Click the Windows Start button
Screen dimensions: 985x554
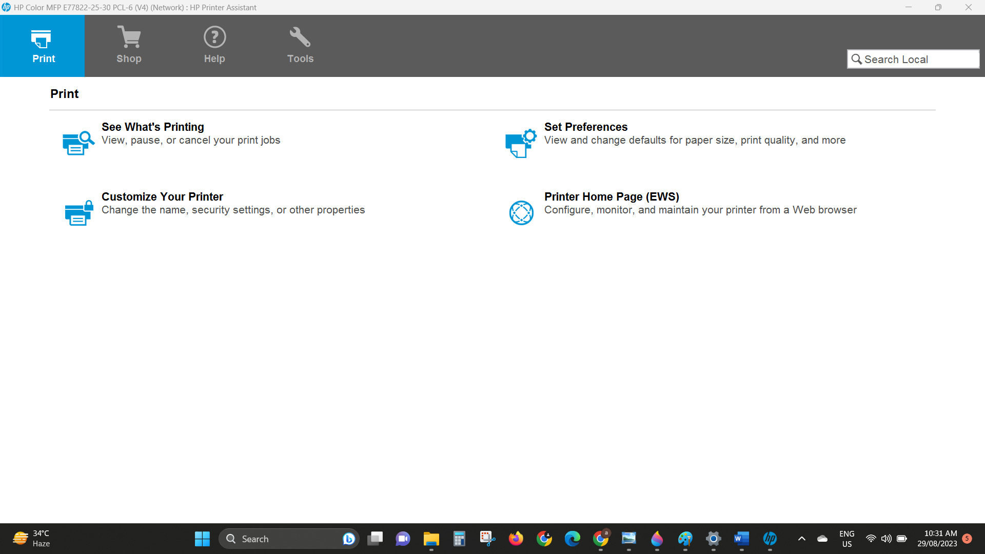[x=202, y=539]
